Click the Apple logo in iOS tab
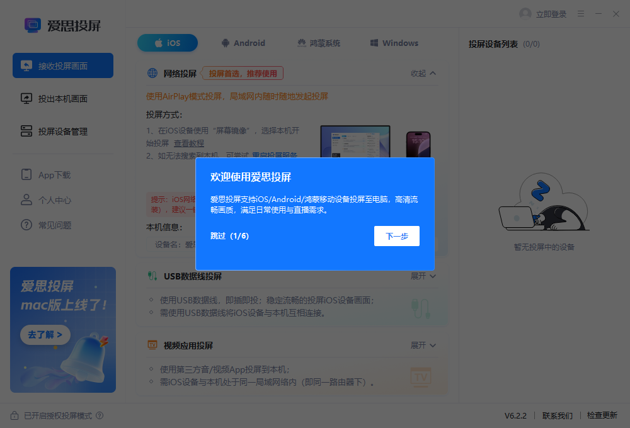Image resolution: width=630 pixels, height=428 pixels. (159, 43)
